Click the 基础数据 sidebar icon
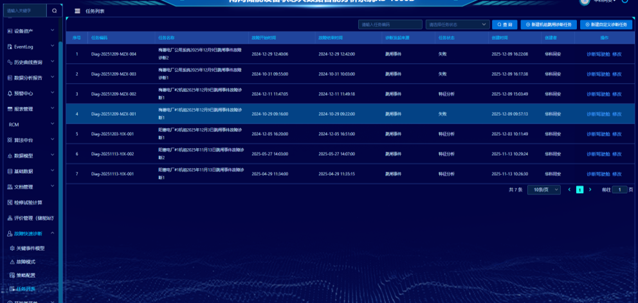The image size is (638, 303). [x=10, y=172]
